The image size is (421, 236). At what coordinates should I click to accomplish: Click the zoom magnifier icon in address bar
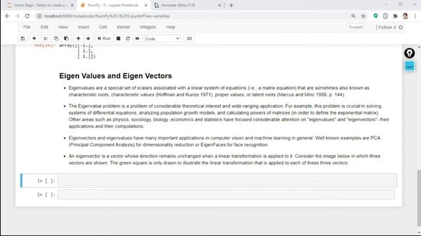(x=353, y=16)
